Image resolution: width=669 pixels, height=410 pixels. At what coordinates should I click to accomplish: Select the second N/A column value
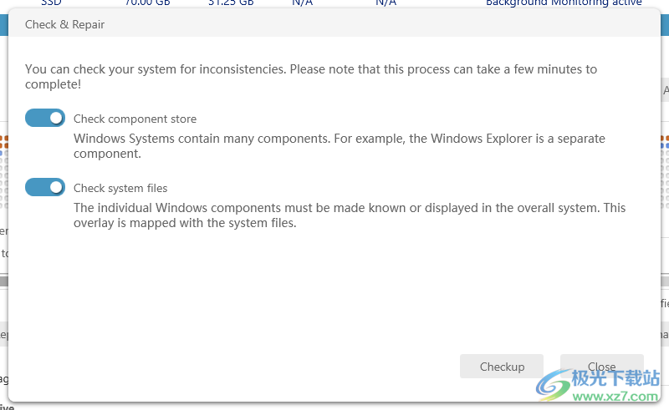[x=386, y=3]
